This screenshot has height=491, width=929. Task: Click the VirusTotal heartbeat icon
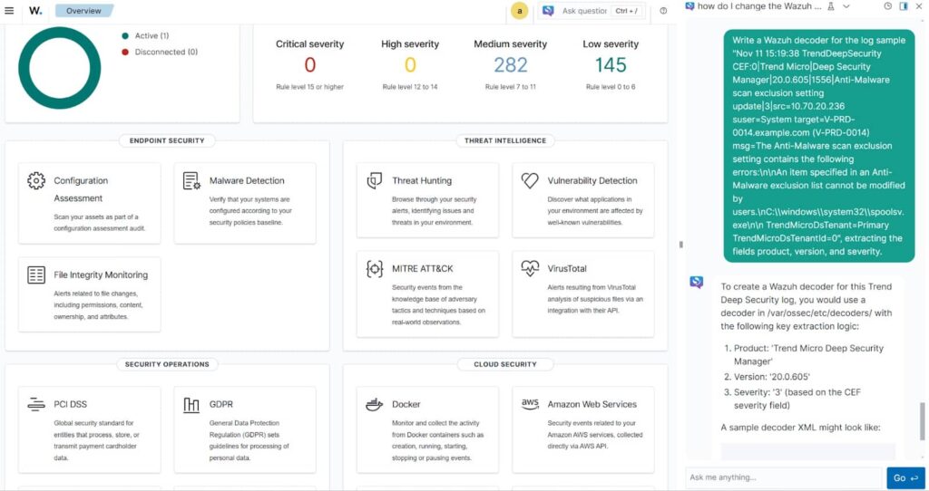click(530, 269)
